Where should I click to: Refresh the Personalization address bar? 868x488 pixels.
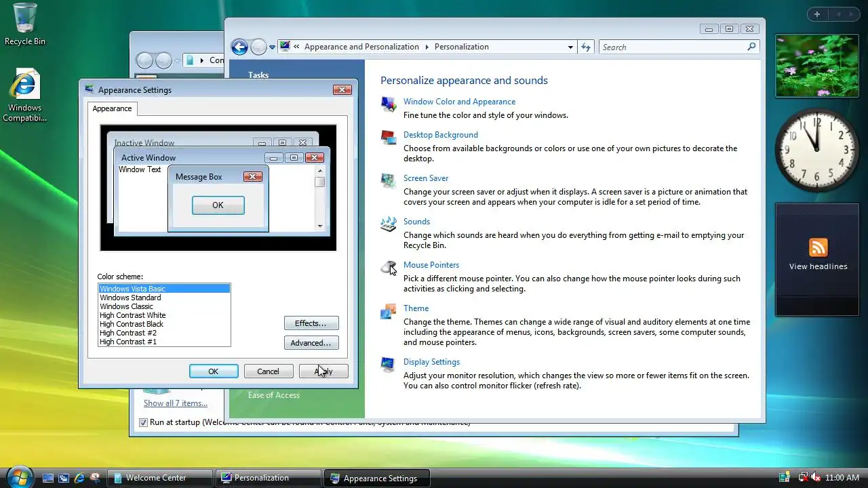587,47
